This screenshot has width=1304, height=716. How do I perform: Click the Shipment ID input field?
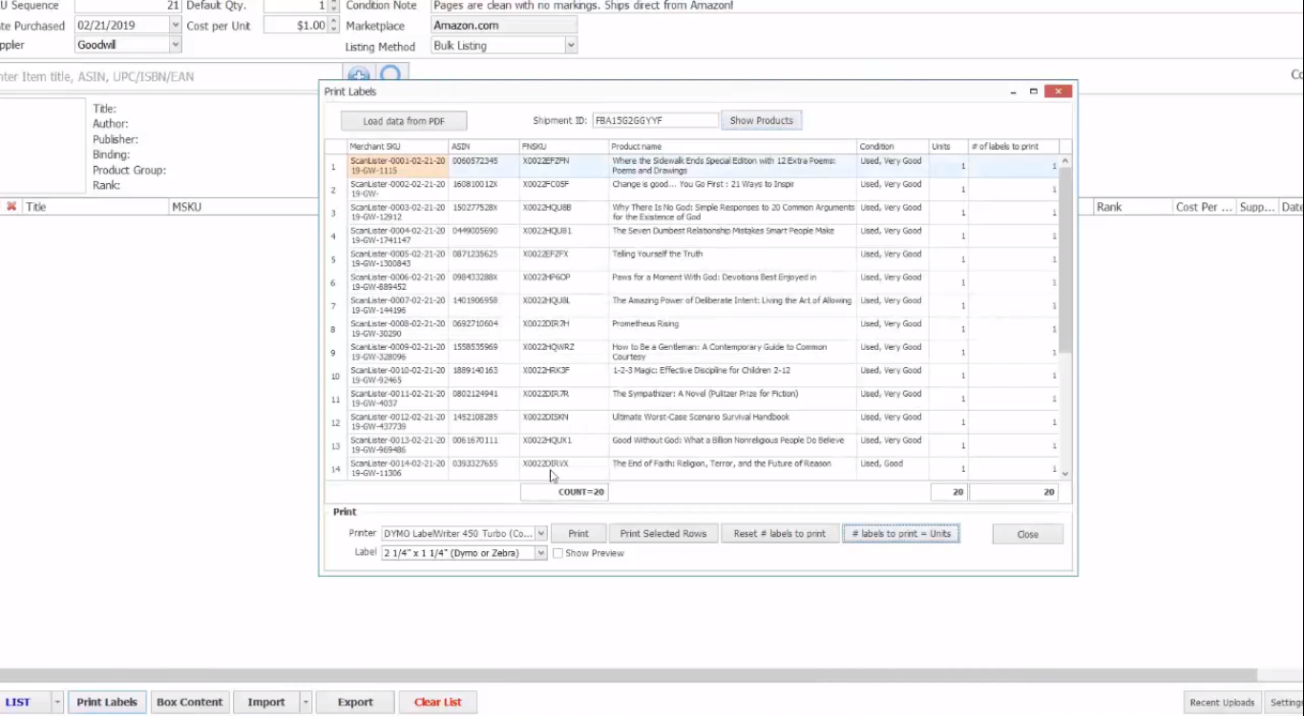(655, 121)
